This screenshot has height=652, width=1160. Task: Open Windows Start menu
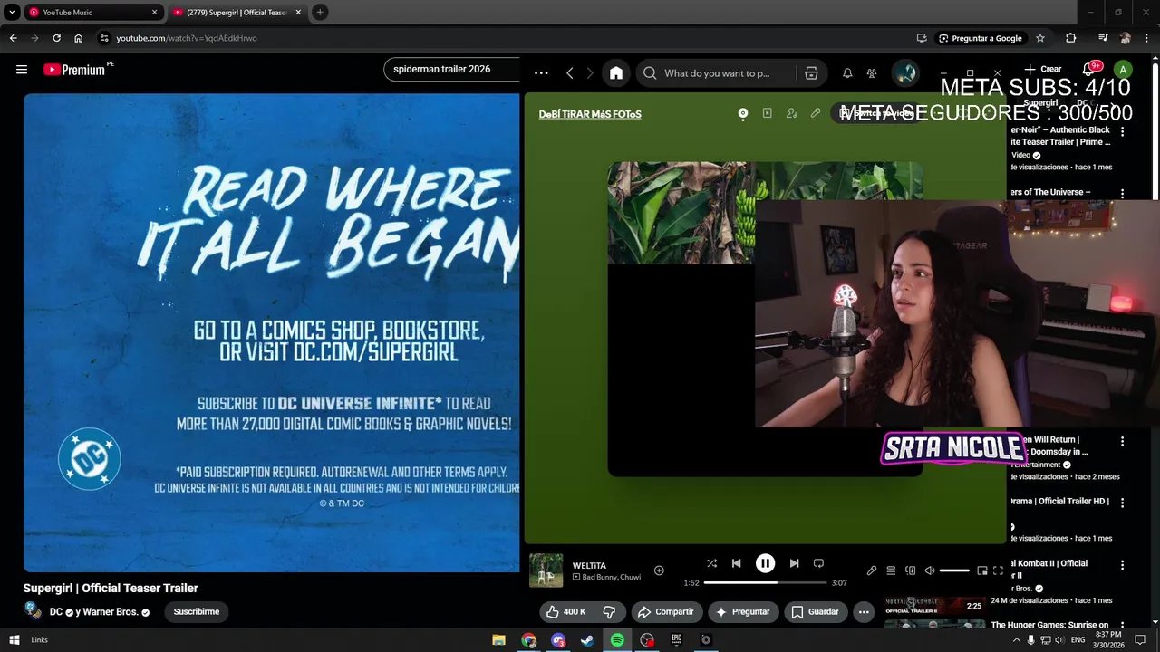point(14,640)
